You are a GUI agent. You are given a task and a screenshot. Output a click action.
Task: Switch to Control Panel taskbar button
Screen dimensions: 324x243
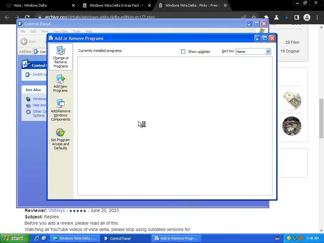coord(125,238)
